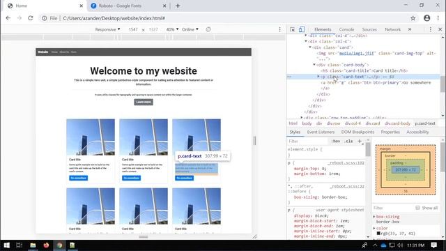This screenshot has height=251, width=446.
Task: Switch to the Sources panel
Action: (x=369, y=29)
